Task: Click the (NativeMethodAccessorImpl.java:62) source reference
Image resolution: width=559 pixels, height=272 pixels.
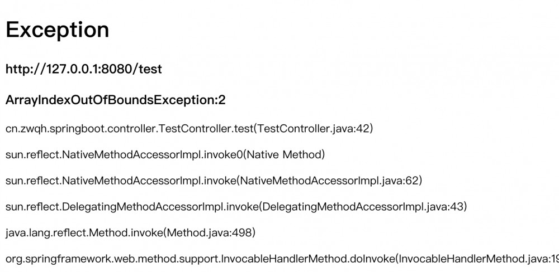Action: 331,181
